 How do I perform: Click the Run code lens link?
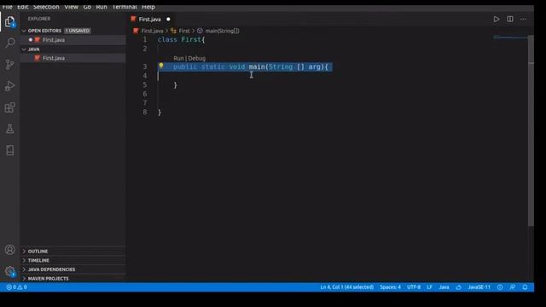178,58
